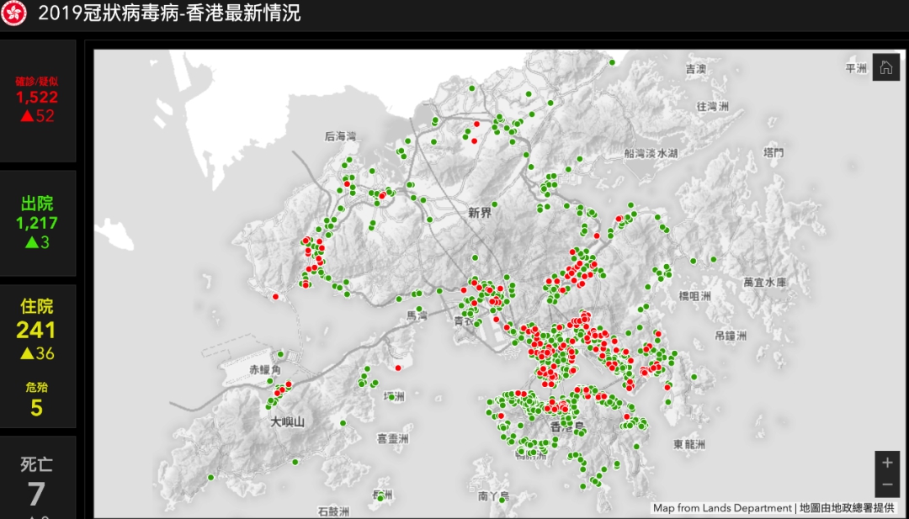Click the 船灣淡水湖 map label
Image resolution: width=909 pixels, height=519 pixels.
tap(651, 154)
